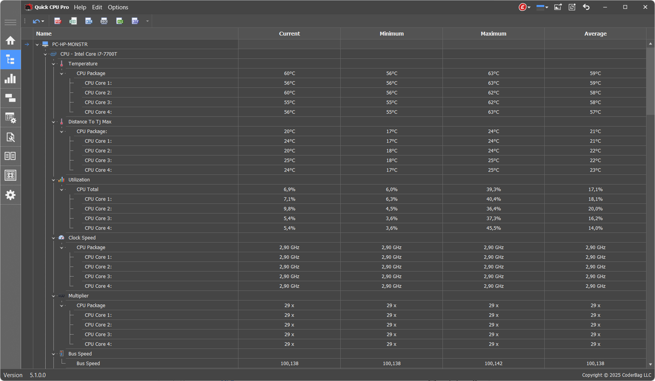Click the thermometer icon beside Temperature

coord(62,64)
